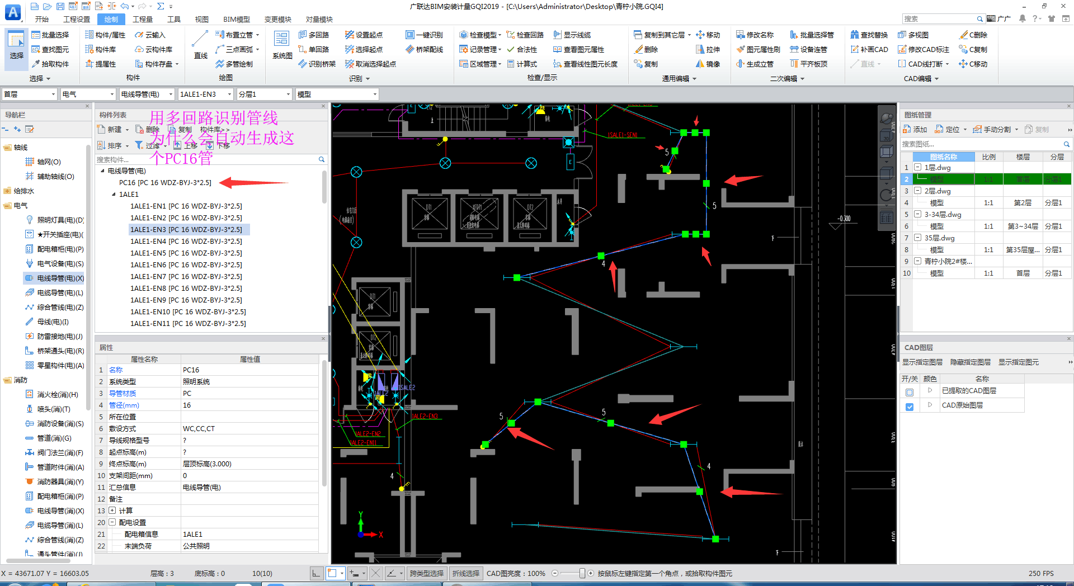1074x586 pixels.
Task: Click the C删除 CAD delete tool
Action: 973,35
